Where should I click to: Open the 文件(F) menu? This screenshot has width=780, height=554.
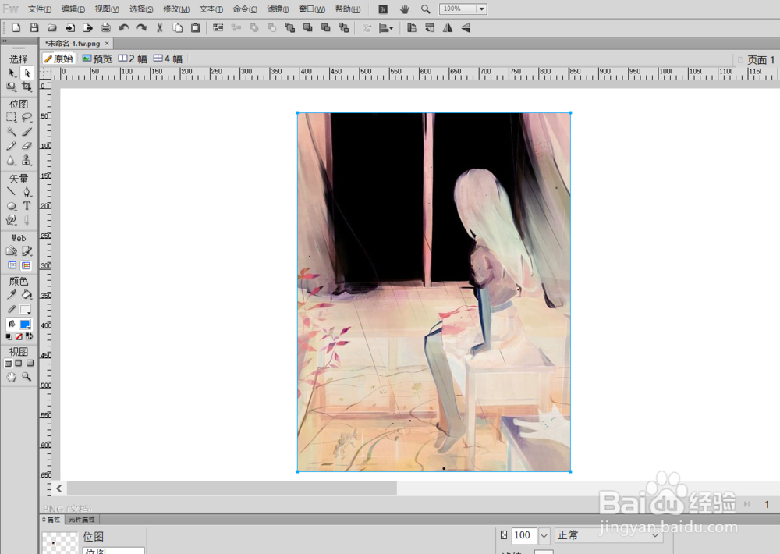pyautogui.click(x=40, y=9)
